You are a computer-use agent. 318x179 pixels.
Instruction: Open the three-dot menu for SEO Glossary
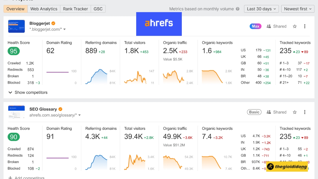[x=305, y=112]
